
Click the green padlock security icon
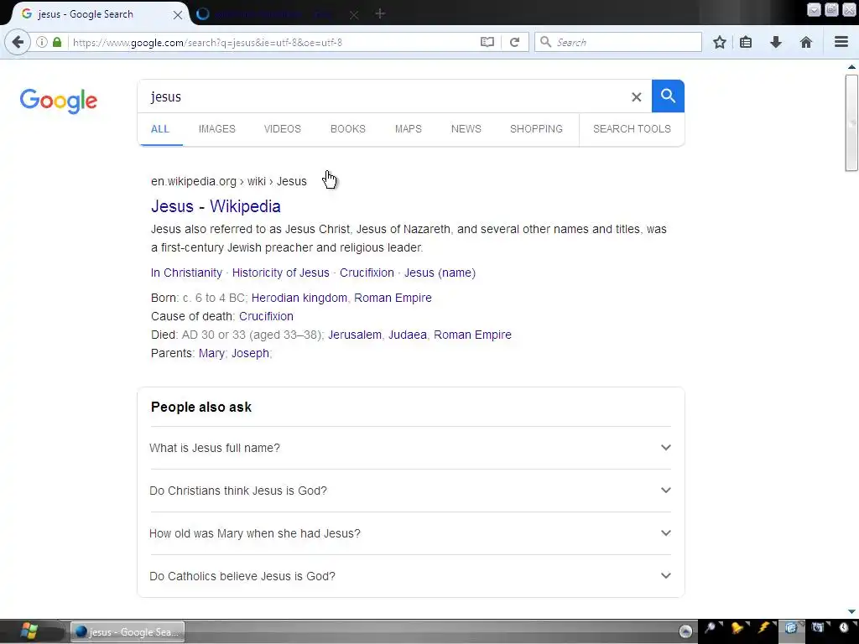[57, 42]
